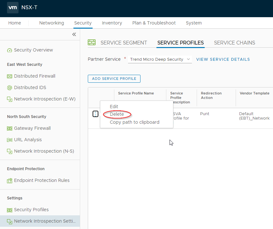Open the View Service Details link

(223, 59)
